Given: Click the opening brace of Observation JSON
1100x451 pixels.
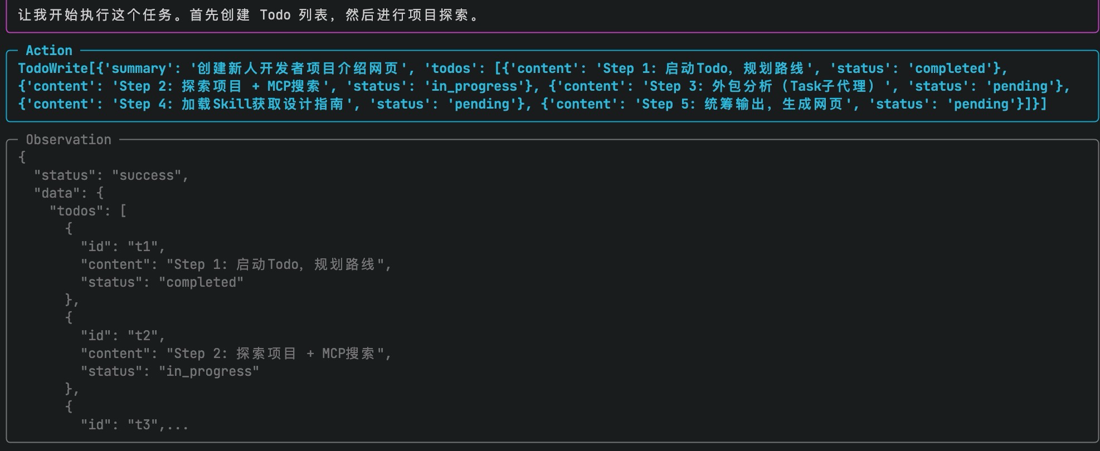Looking at the screenshot, I should [x=22, y=158].
